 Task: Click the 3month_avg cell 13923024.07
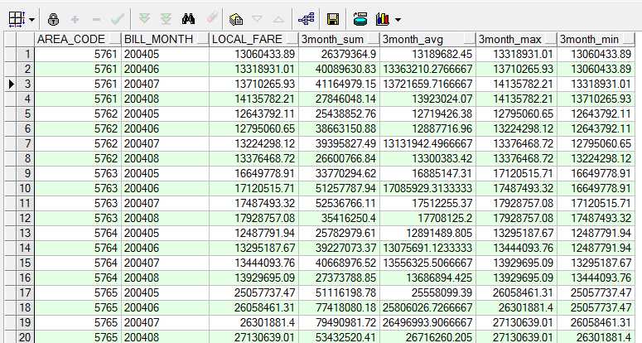tap(428, 99)
